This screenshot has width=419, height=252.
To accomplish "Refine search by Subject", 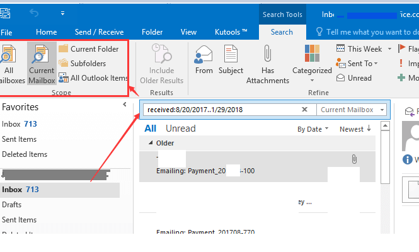I will (231, 60).
